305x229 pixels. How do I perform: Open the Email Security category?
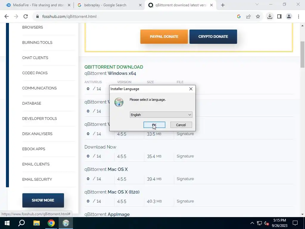tap(37, 179)
